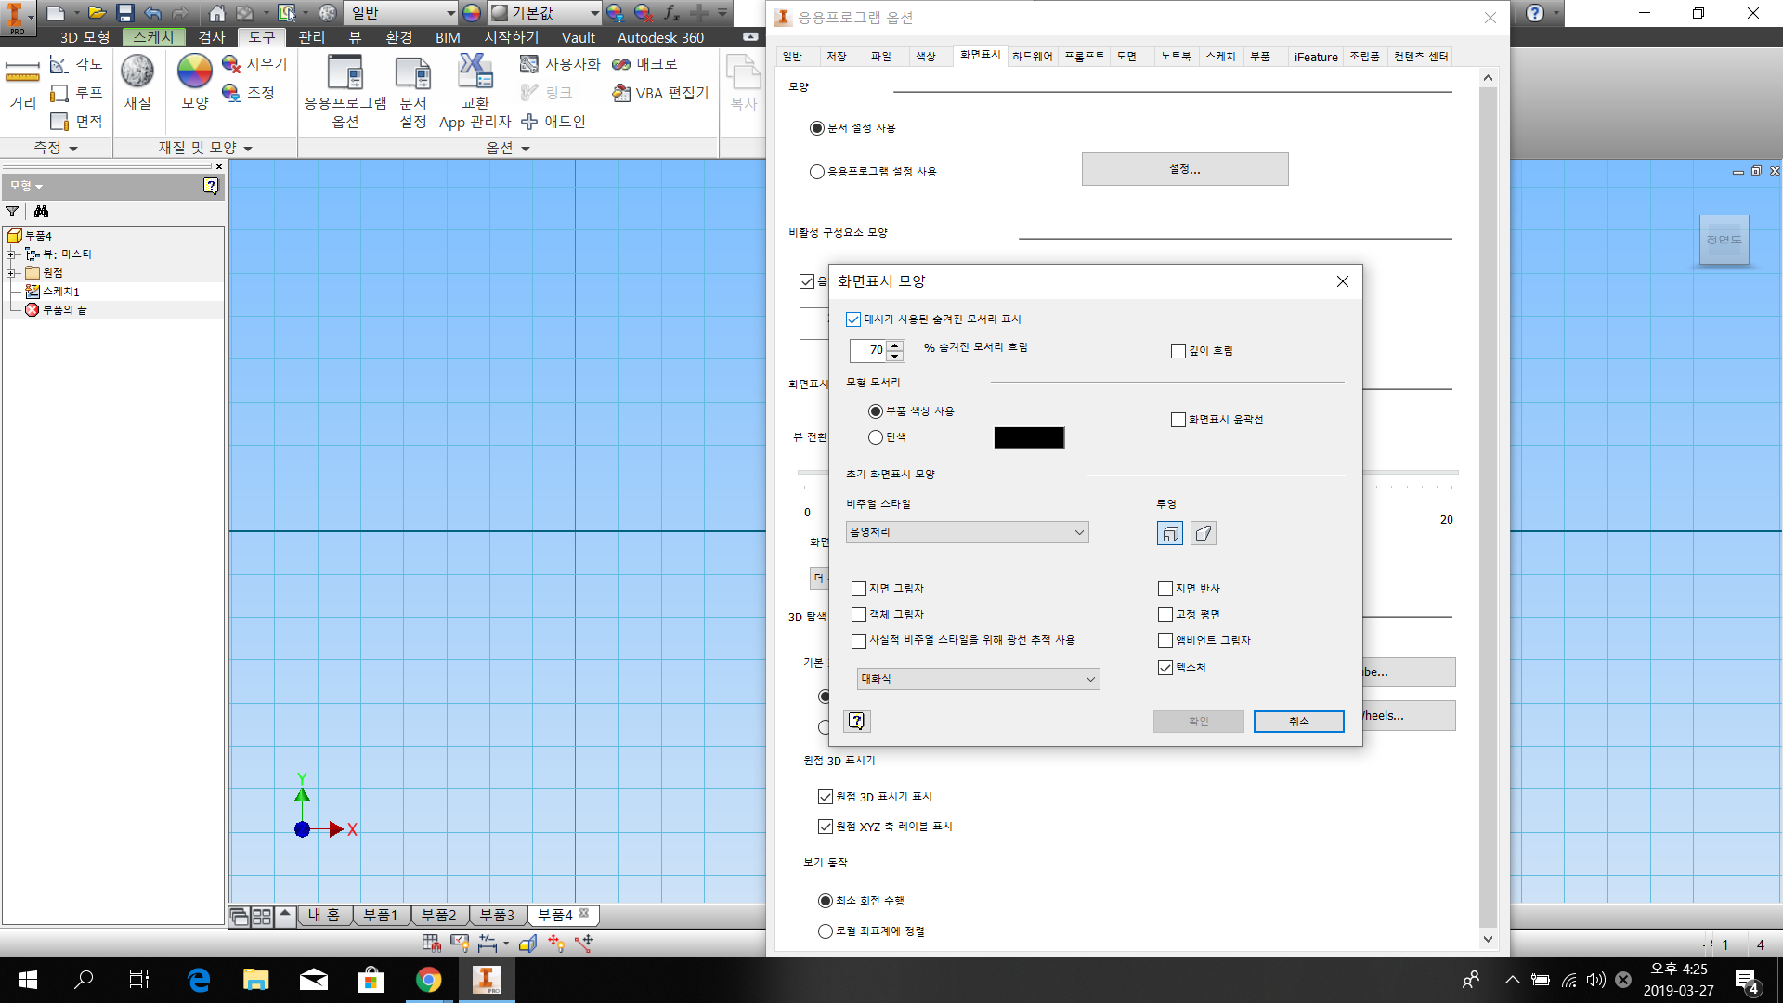This screenshot has width=1783, height=1003.
Task: Click the black edge color swatch
Action: pos(1029,437)
